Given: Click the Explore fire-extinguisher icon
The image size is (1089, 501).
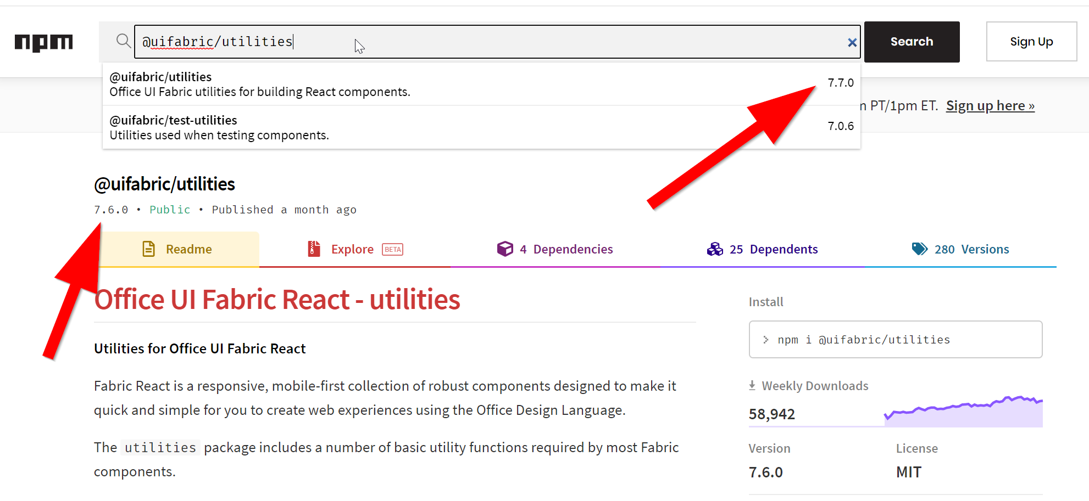Looking at the screenshot, I should tap(313, 249).
